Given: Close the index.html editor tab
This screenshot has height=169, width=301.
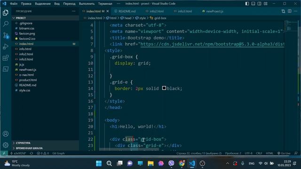Looking at the screenshot, I should 108,11.
